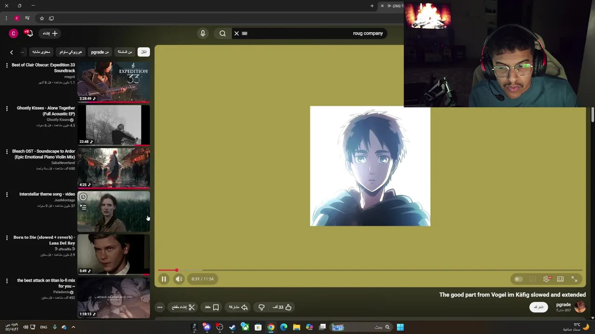This screenshot has width=595, height=334.
Task: Open more actions three-dot menu below video
Action: 160,307
